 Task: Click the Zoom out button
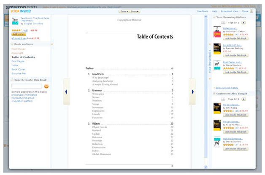point(124,11)
